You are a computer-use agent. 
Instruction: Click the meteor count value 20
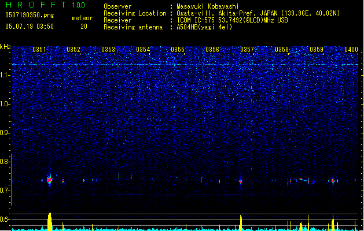pos(84,27)
